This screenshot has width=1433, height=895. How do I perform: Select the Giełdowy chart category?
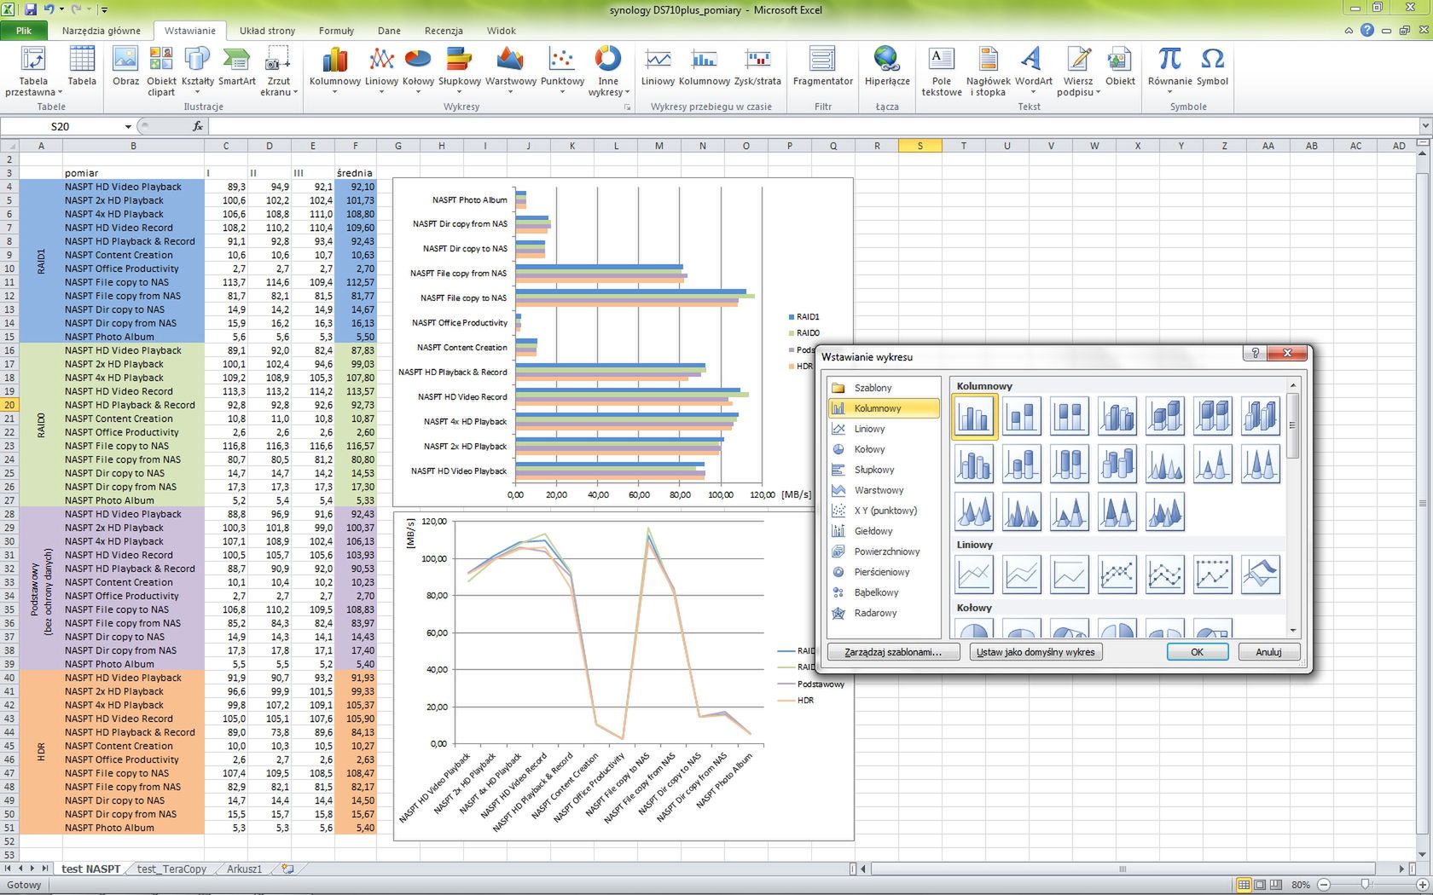pos(884,531)
